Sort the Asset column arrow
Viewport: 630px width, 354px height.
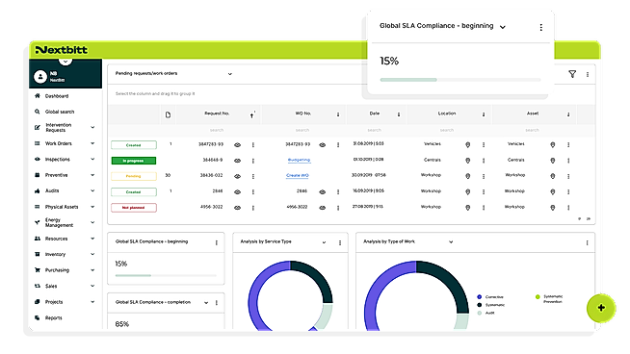pyautogui.click(x=568, y=114)
